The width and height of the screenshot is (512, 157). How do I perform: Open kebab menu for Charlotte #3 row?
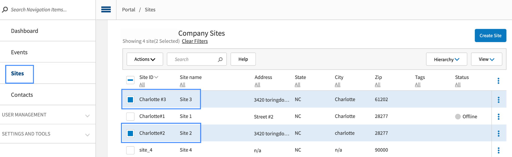tap(498, 100)
